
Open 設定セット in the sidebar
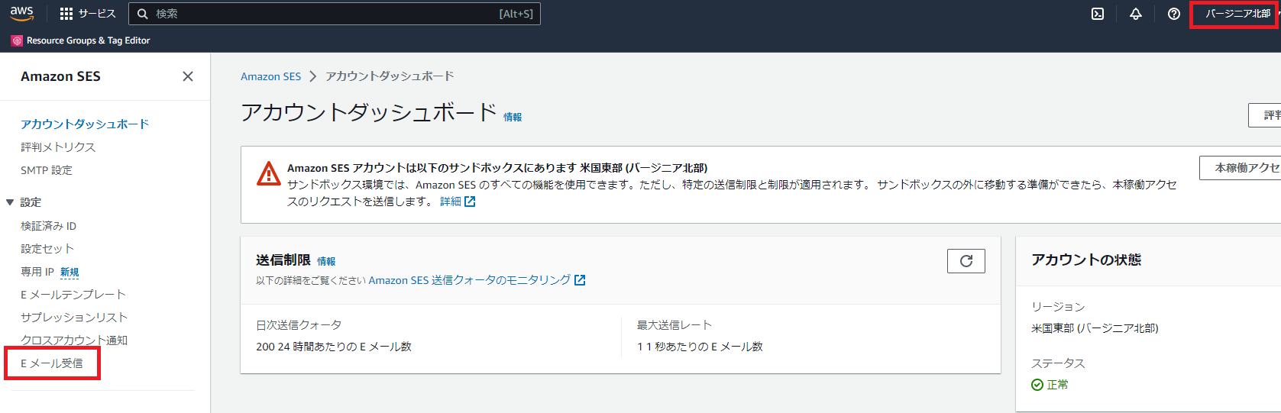tap(47, 249)
